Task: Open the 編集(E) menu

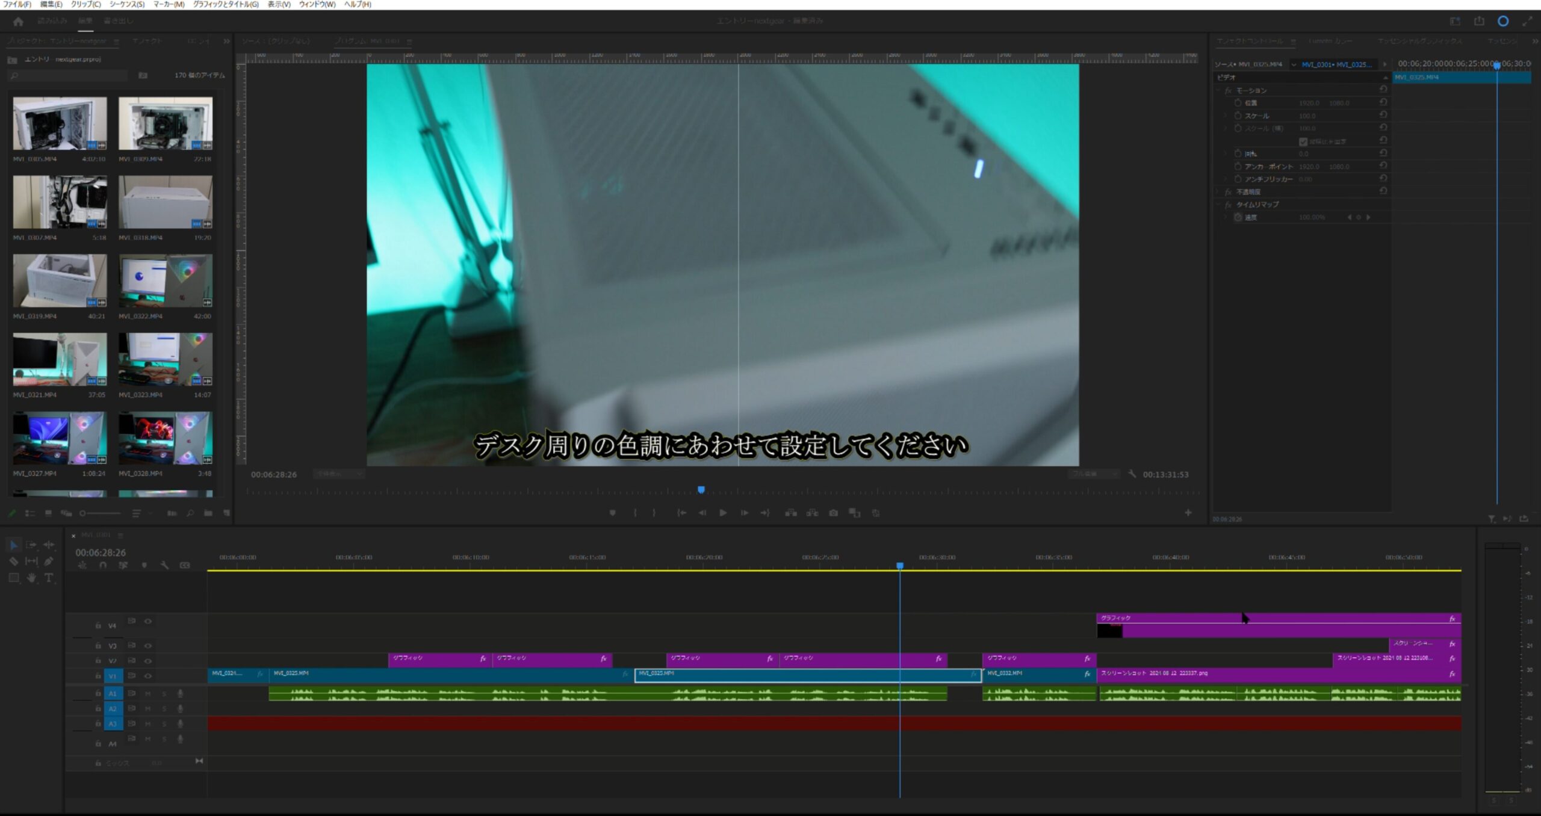Action: click(x=51, y=4)
